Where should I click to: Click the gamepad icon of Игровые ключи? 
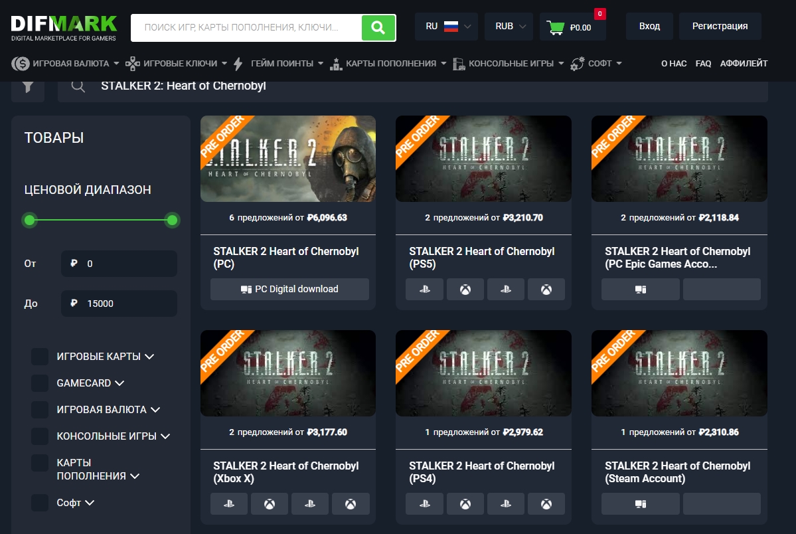pos(133,64)
